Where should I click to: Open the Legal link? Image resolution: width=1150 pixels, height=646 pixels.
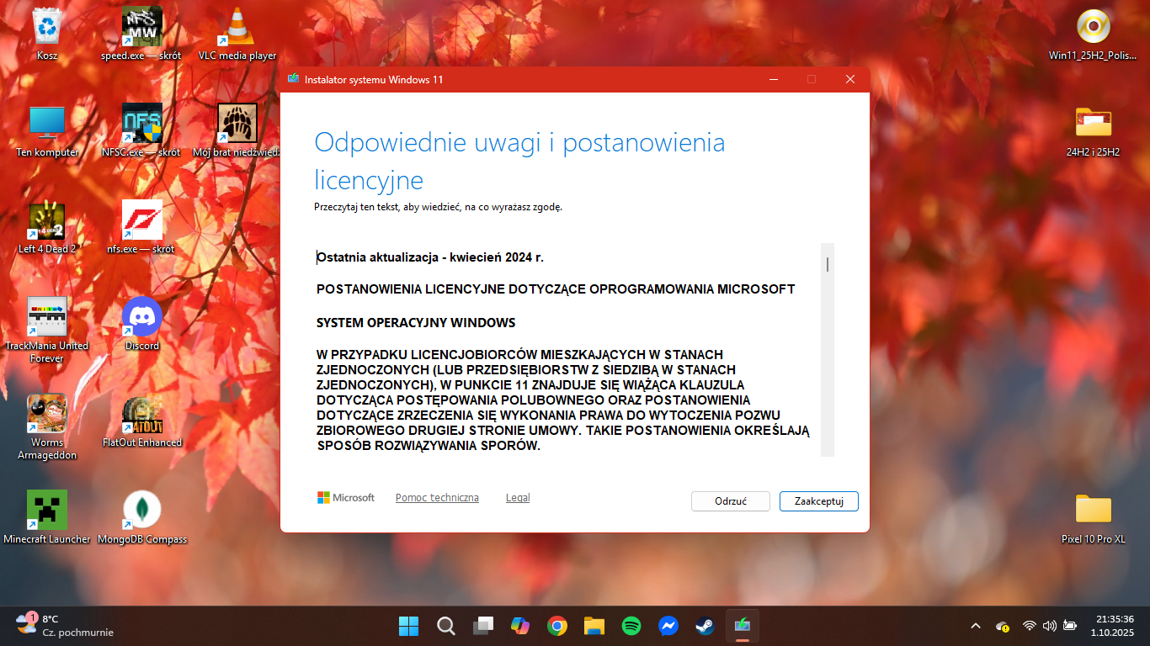click(518, 498)
